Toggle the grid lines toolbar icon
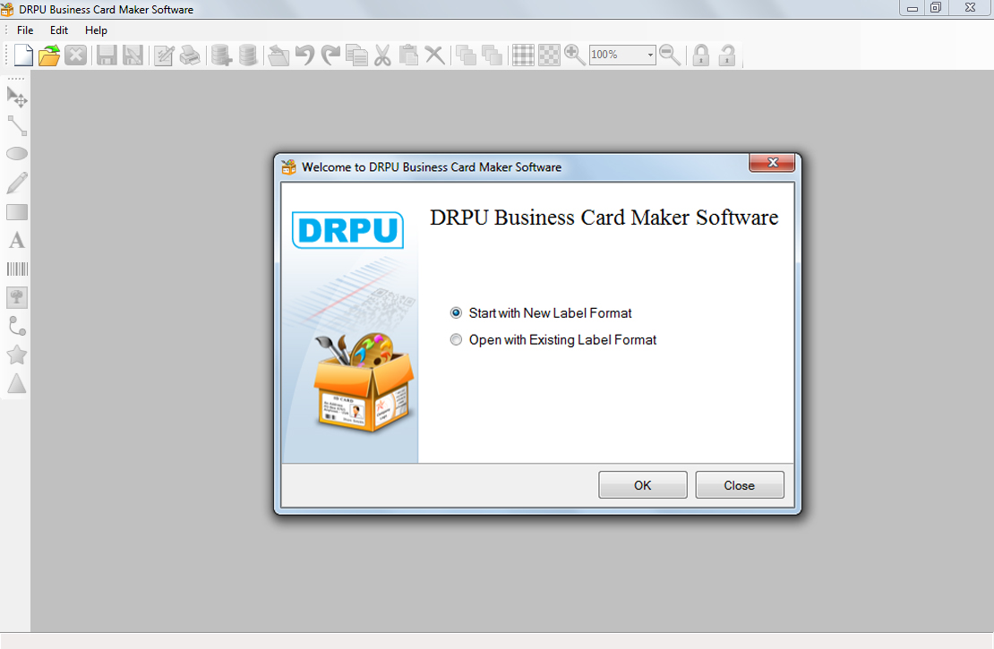The image size is (994, 649). (523, 56)
